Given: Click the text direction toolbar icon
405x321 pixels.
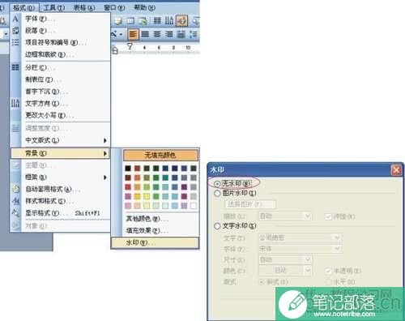Looking at the screenshot, I should point(169,20).
